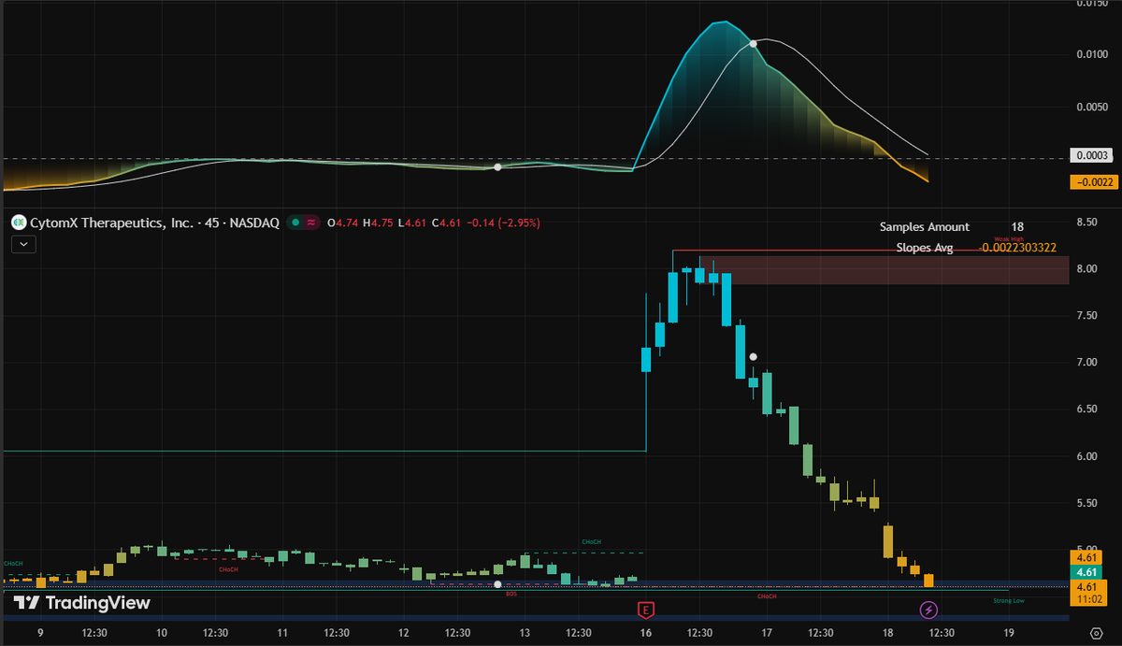Click the Samples Amount value 18
Screen dimensions: 1122x646
pos(1017,227)
